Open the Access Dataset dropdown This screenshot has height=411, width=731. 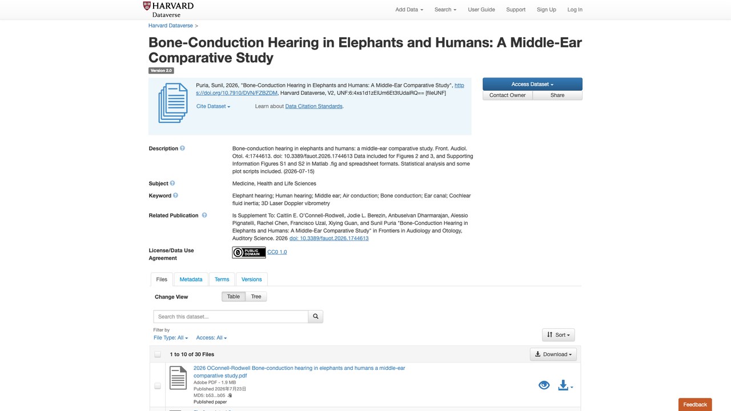coord(532,84)
